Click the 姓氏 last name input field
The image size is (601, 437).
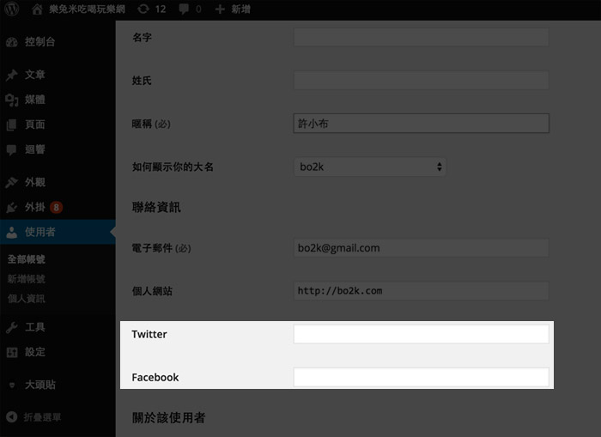point(422,81)
